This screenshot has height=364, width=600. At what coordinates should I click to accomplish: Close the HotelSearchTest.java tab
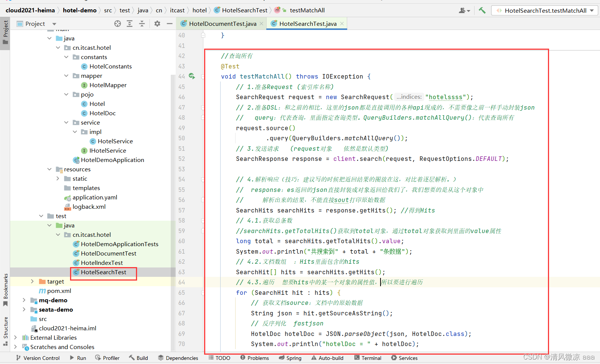(342, 24)
